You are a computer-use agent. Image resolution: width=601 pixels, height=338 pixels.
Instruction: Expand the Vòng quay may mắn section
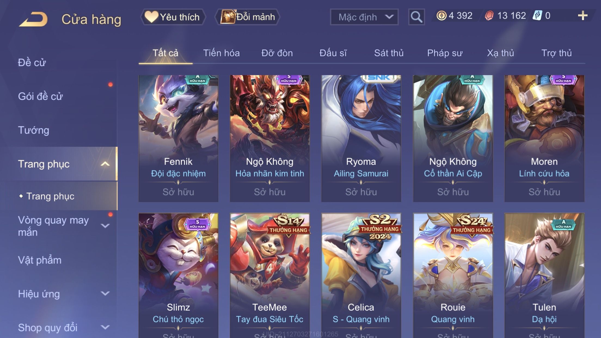pos(105,226)
